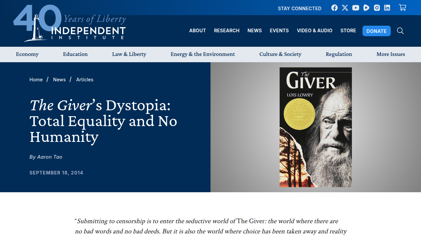This screenshot has height=237, width=421.
Task: Open the About menu
Action: pos(197,31)
